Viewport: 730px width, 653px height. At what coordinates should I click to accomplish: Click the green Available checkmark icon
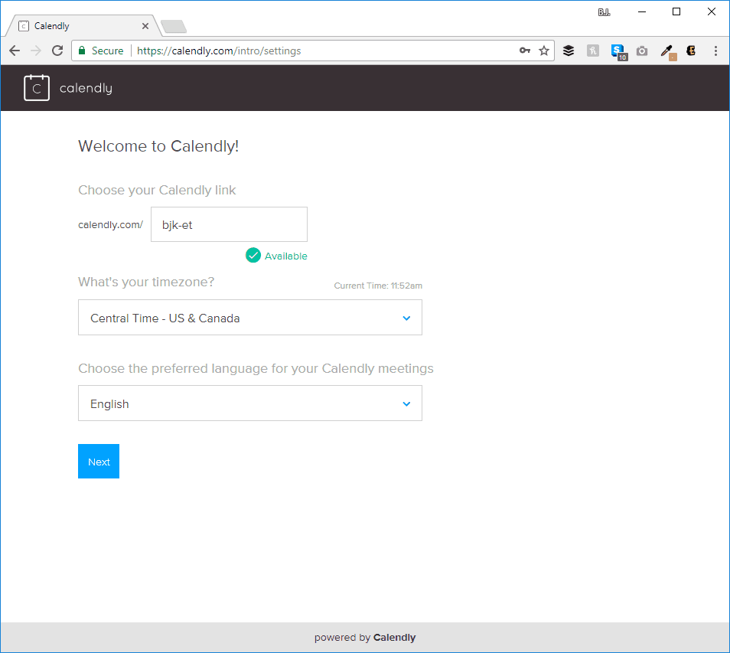pos(253,255)
